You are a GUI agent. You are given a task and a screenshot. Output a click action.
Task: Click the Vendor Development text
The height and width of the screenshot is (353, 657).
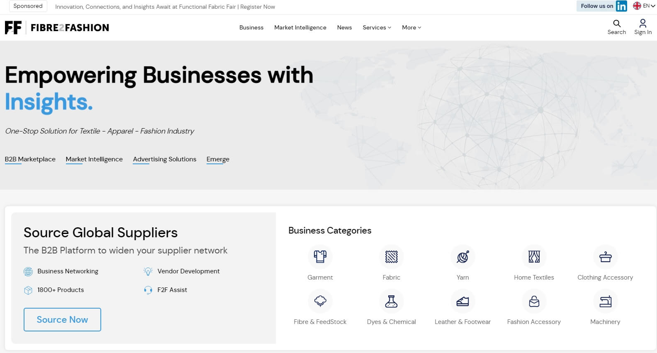pyautogui.click(x=188, y=271)
